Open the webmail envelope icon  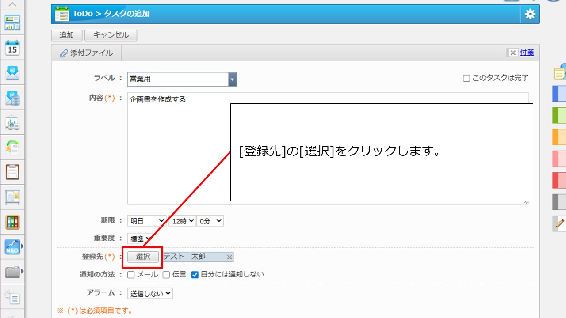(12, 73)
